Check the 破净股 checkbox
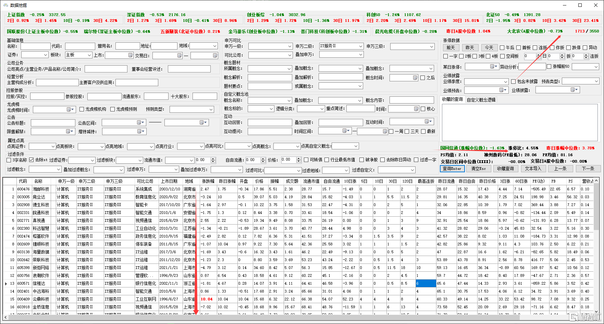 (361, 160)
